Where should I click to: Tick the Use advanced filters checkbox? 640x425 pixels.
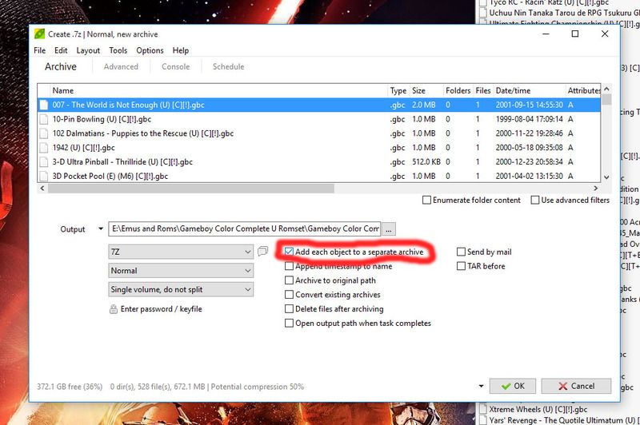[534, 201]
